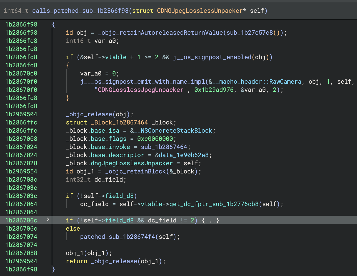Screen dimensions: 357x276
Task: Go to sub_1b2867464 block invoke function
Action: 164,147
